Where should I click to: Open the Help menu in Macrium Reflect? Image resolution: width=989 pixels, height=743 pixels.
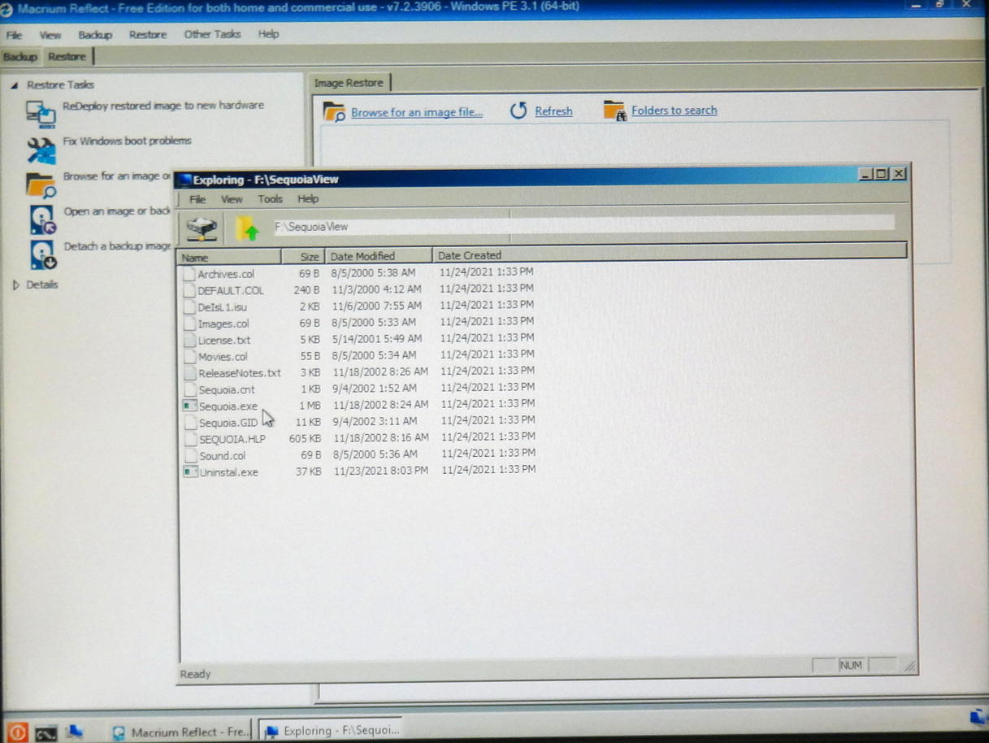[x=268, y=34]
